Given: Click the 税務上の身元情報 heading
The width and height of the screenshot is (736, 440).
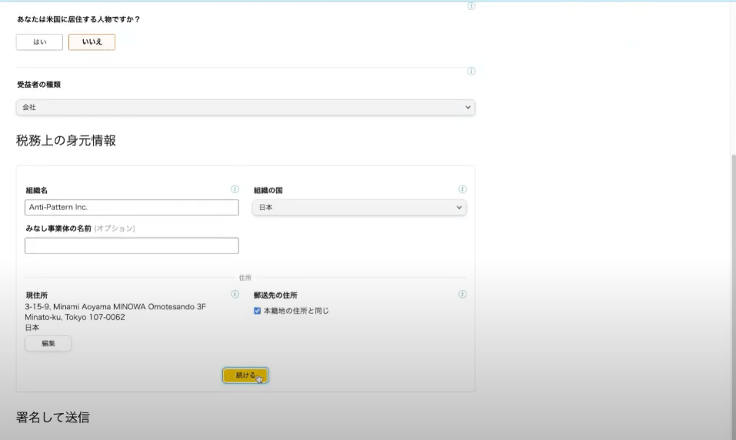Looking at the screenshot, I should coord(66,141).
